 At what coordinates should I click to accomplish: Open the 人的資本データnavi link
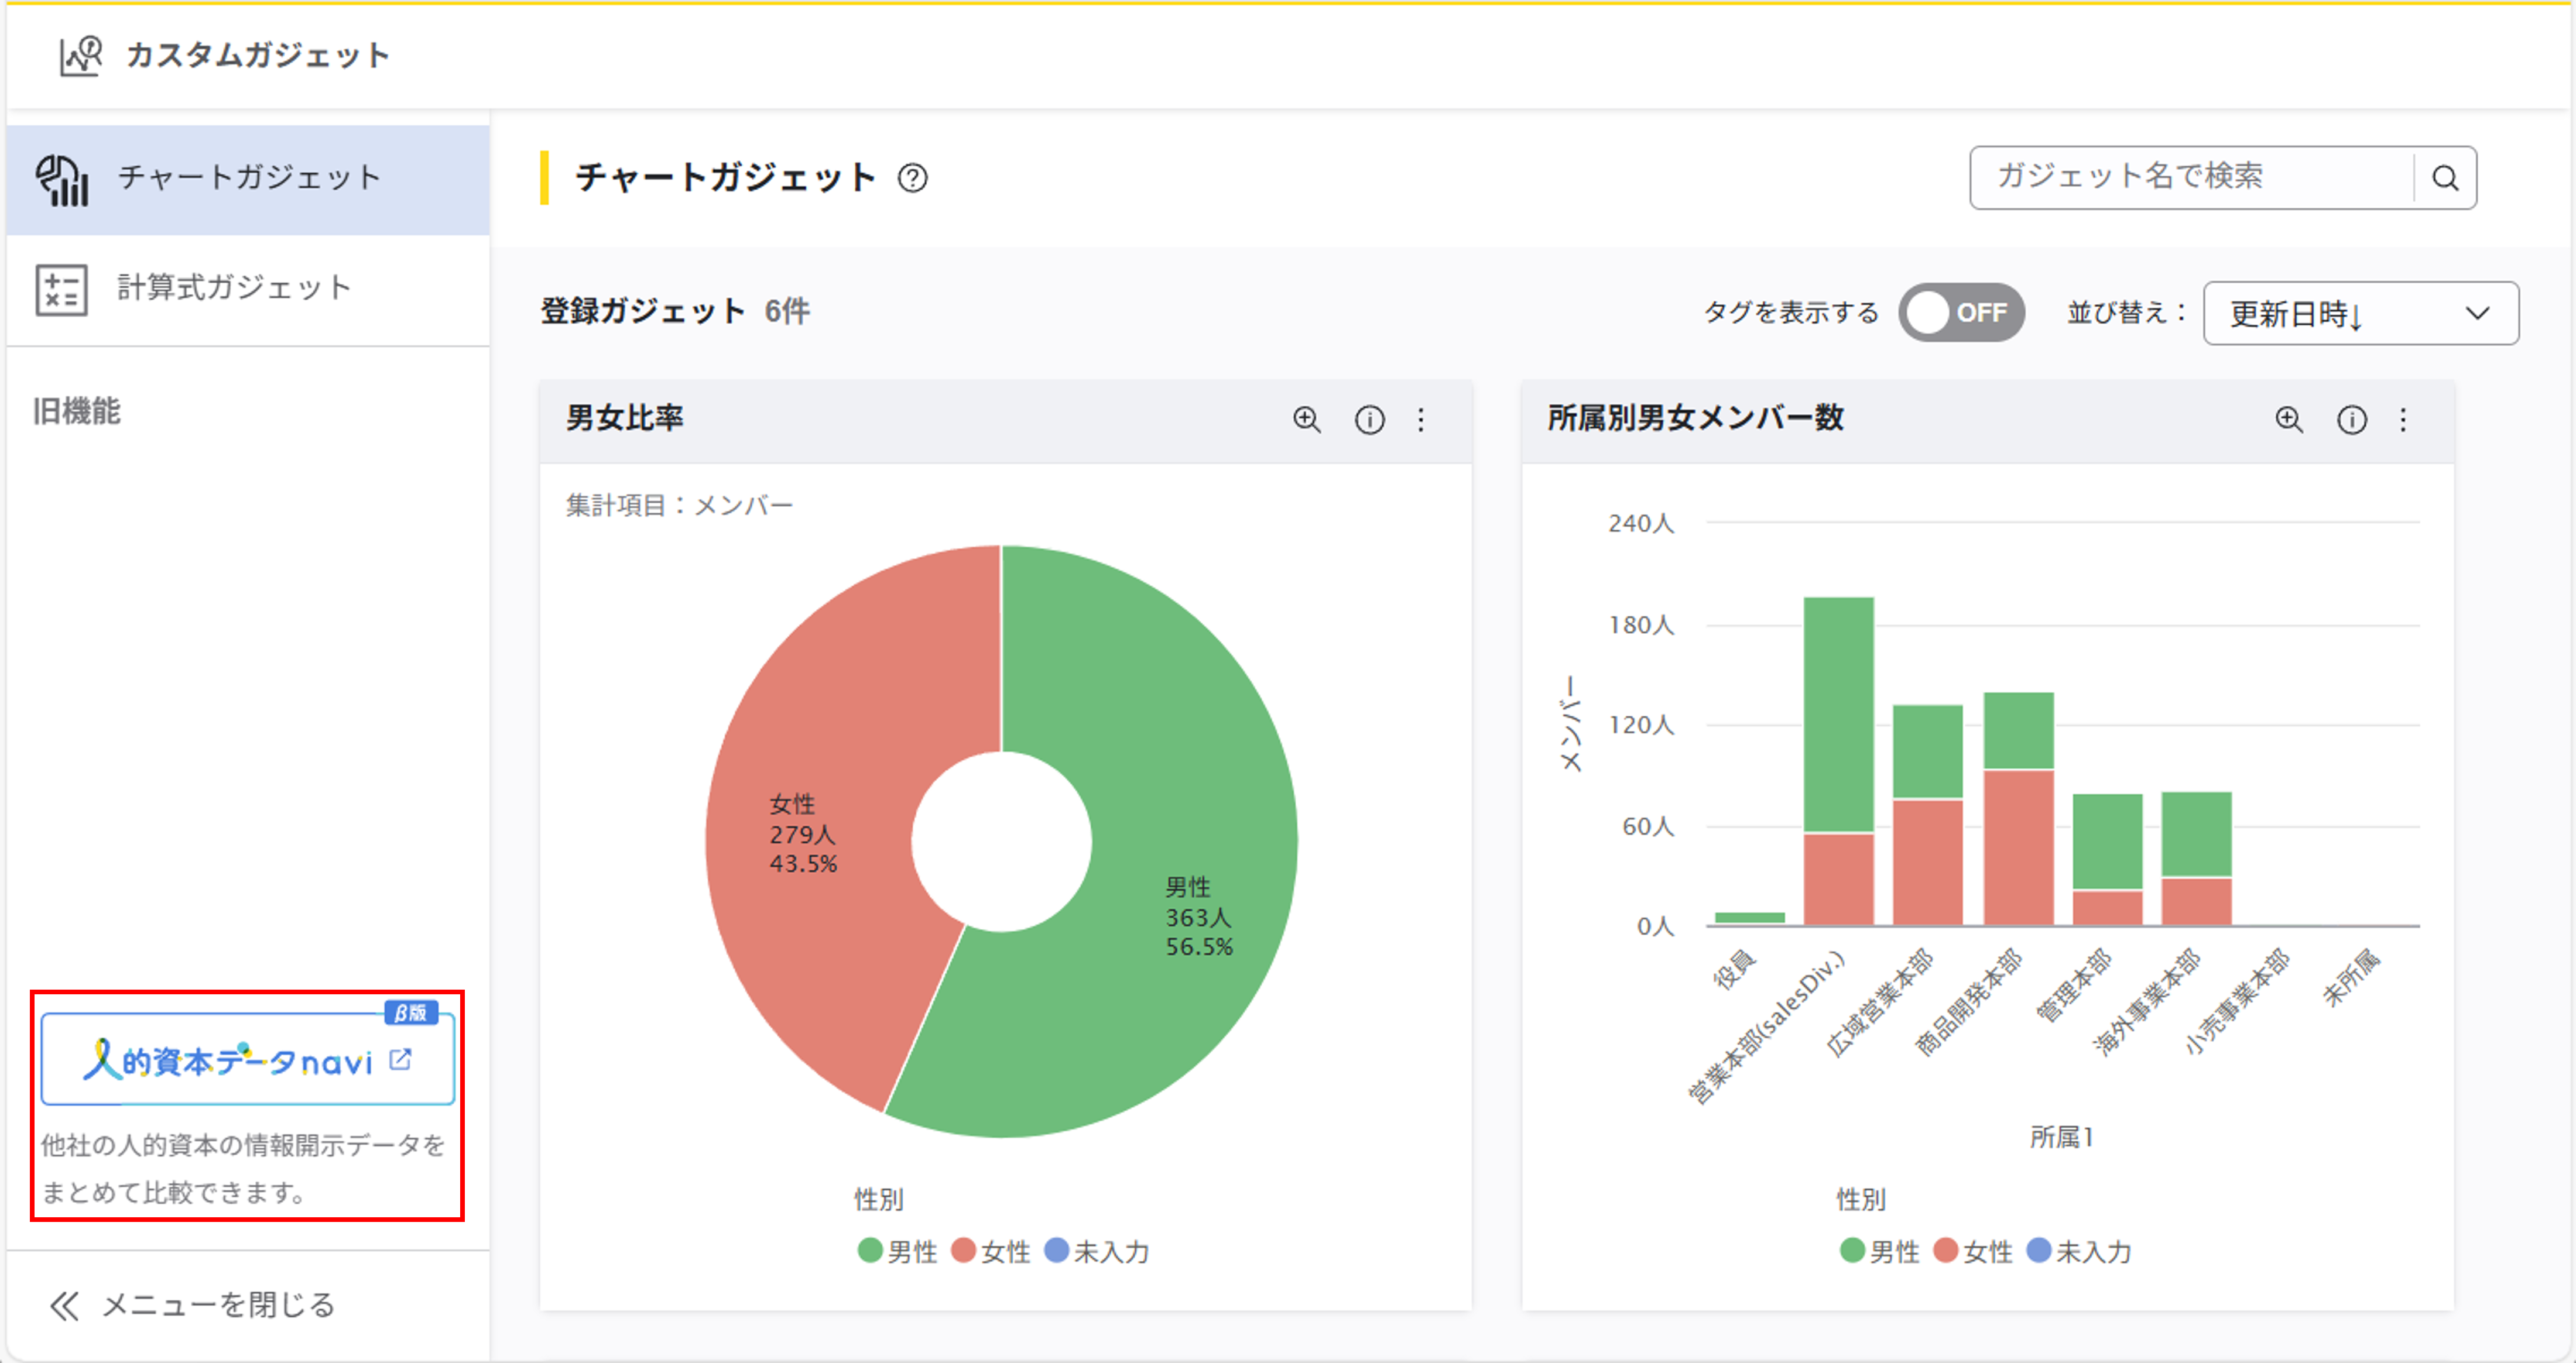[x=247, y=1060]
